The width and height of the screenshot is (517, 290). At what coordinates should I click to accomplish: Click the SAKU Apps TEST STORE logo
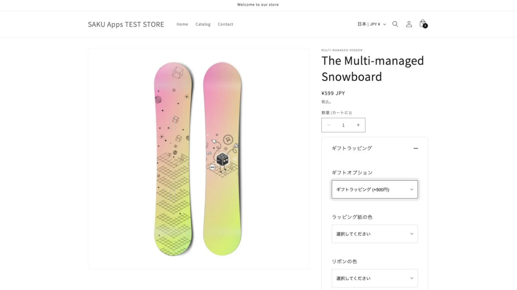(x=126, y=24)
